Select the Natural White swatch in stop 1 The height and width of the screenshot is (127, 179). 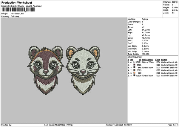click(135, 62)
